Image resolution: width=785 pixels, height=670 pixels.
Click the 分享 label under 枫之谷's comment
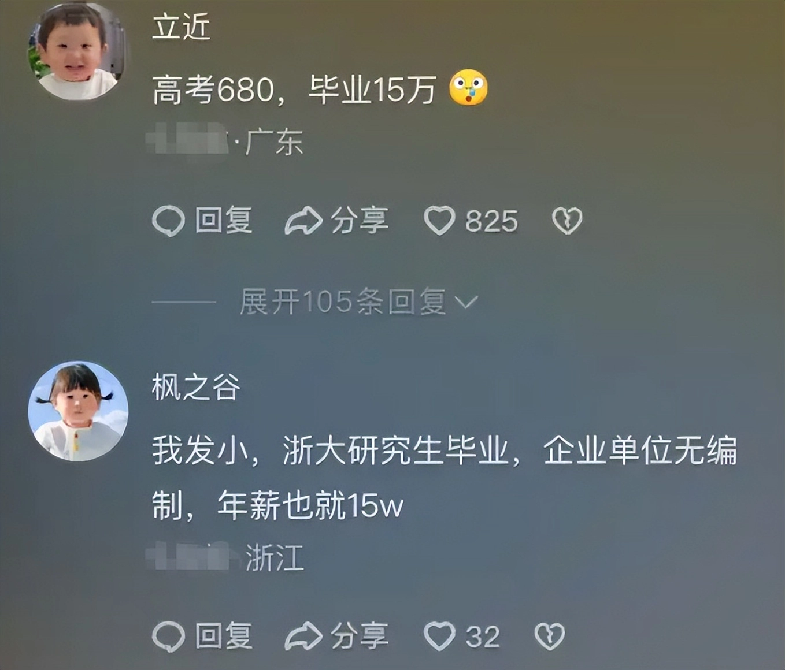pos(360,636)
